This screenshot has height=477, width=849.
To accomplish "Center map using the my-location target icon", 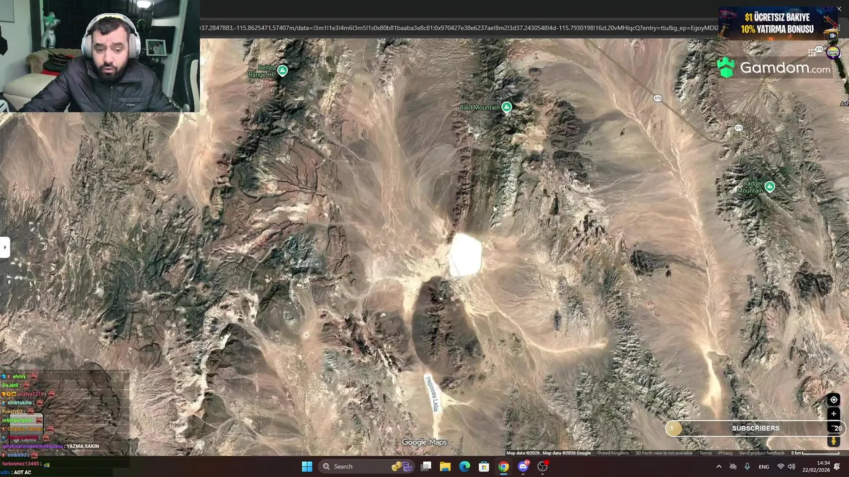I will pos(834,399).
